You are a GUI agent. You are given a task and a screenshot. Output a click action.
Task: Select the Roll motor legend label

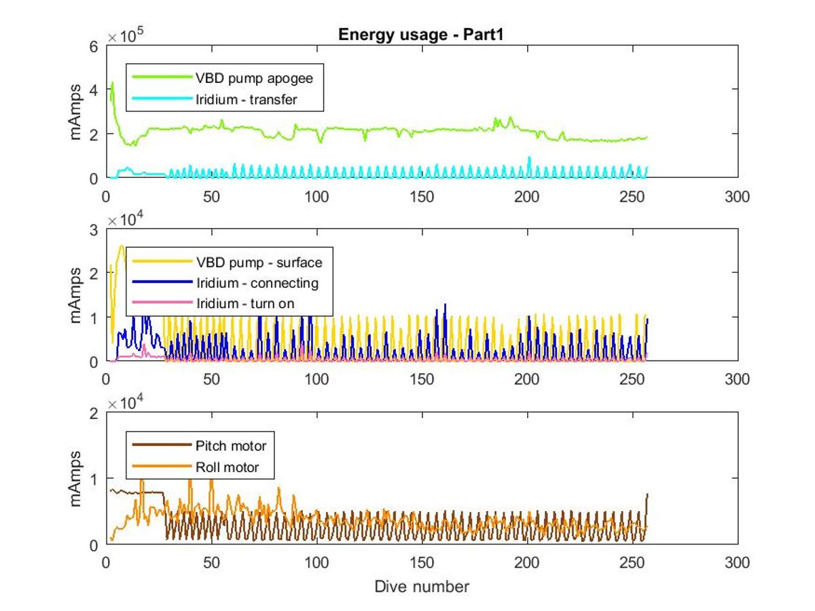tap(228, 467)
